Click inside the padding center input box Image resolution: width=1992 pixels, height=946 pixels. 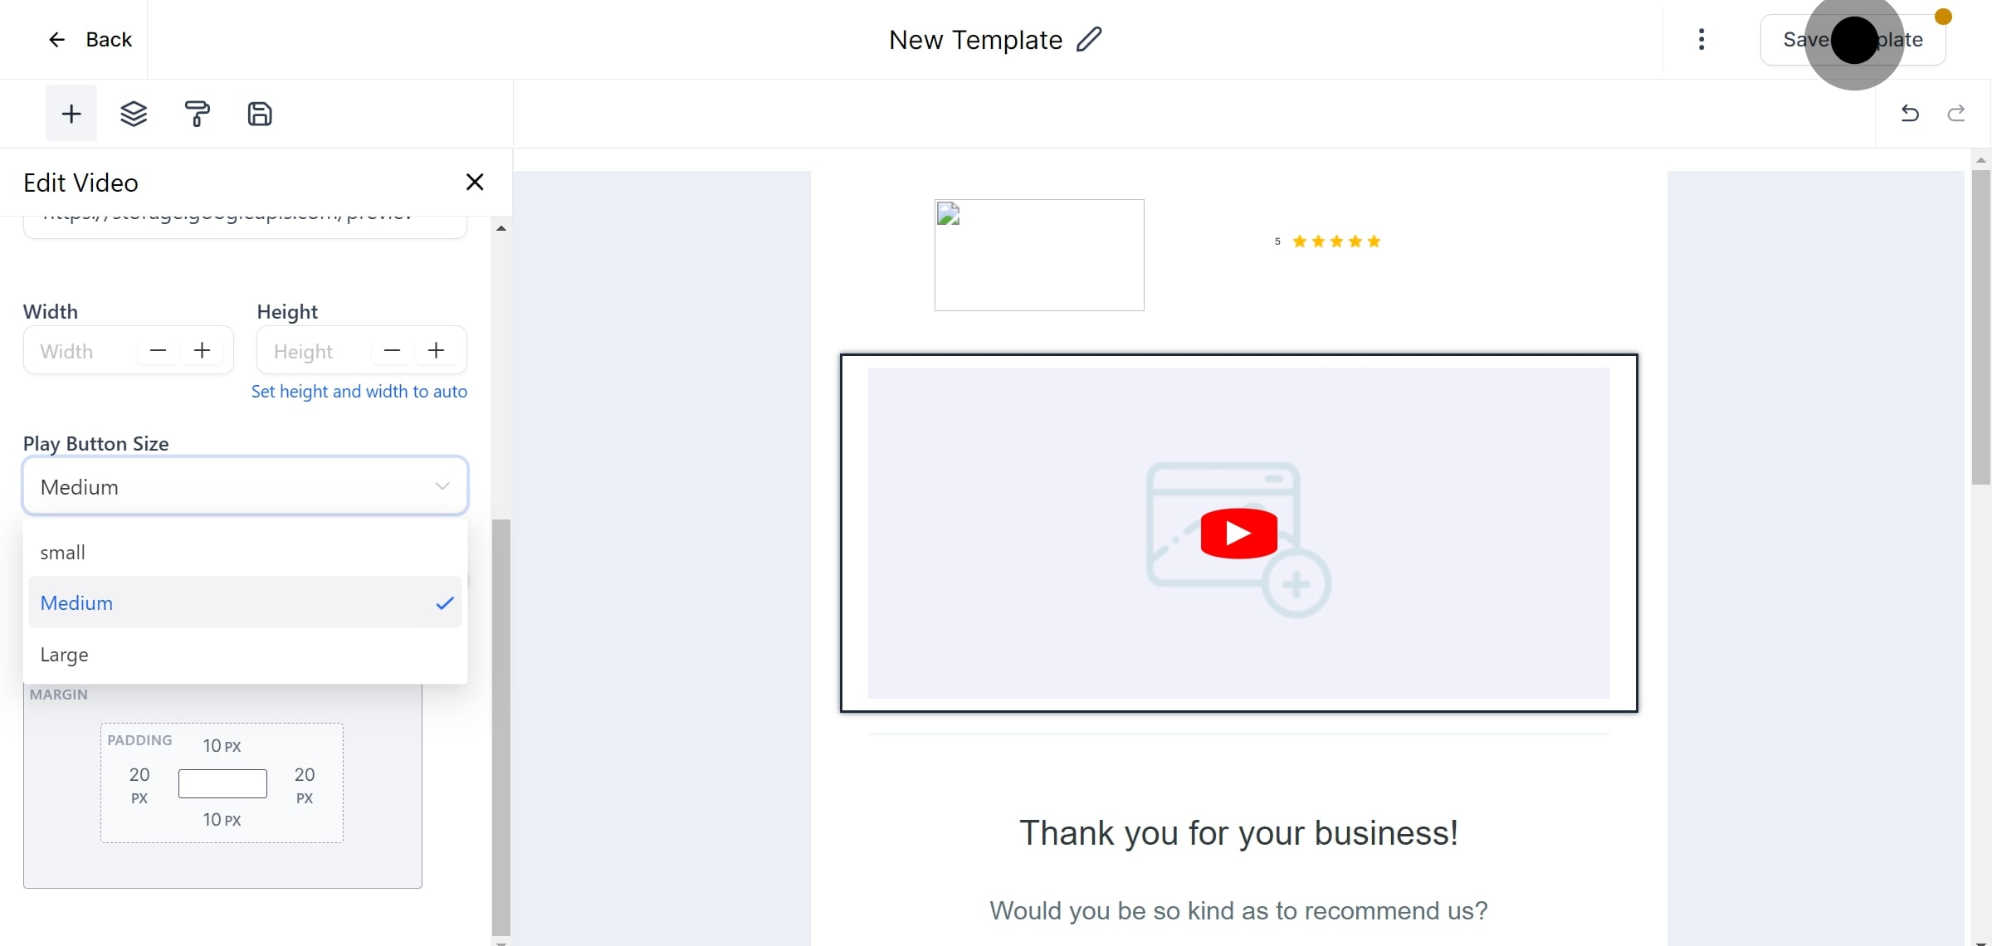point(222,783)
